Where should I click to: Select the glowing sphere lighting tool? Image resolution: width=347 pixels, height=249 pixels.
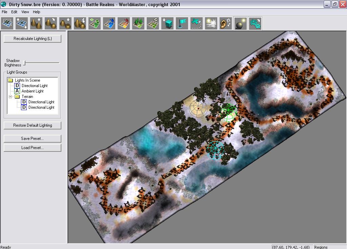240,23
